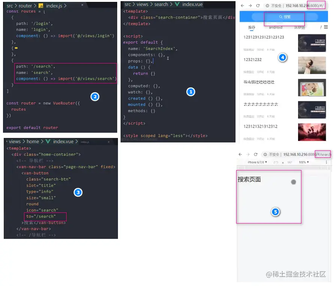Click the 搜索页面 text
This screenshot has height=286, width=334.
(249, 179)
